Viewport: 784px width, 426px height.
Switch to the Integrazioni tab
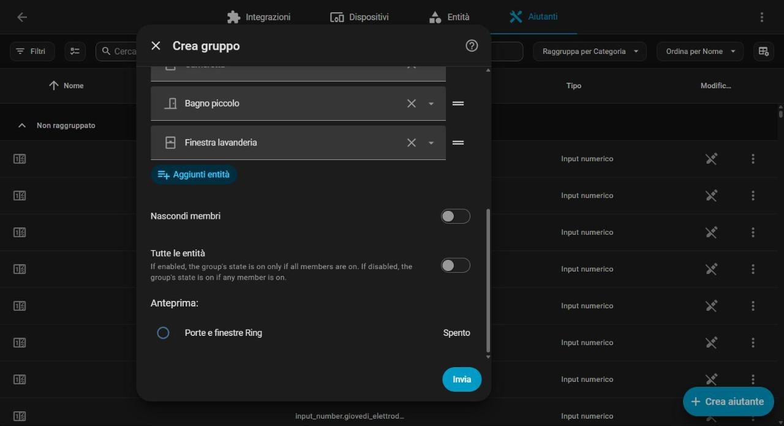coord(258,17)
